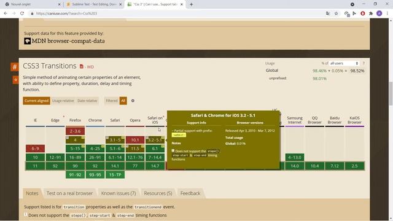Open the Chrome three-dot menu
This screenshot has width=393, height=221.
(x=387, y=14)
